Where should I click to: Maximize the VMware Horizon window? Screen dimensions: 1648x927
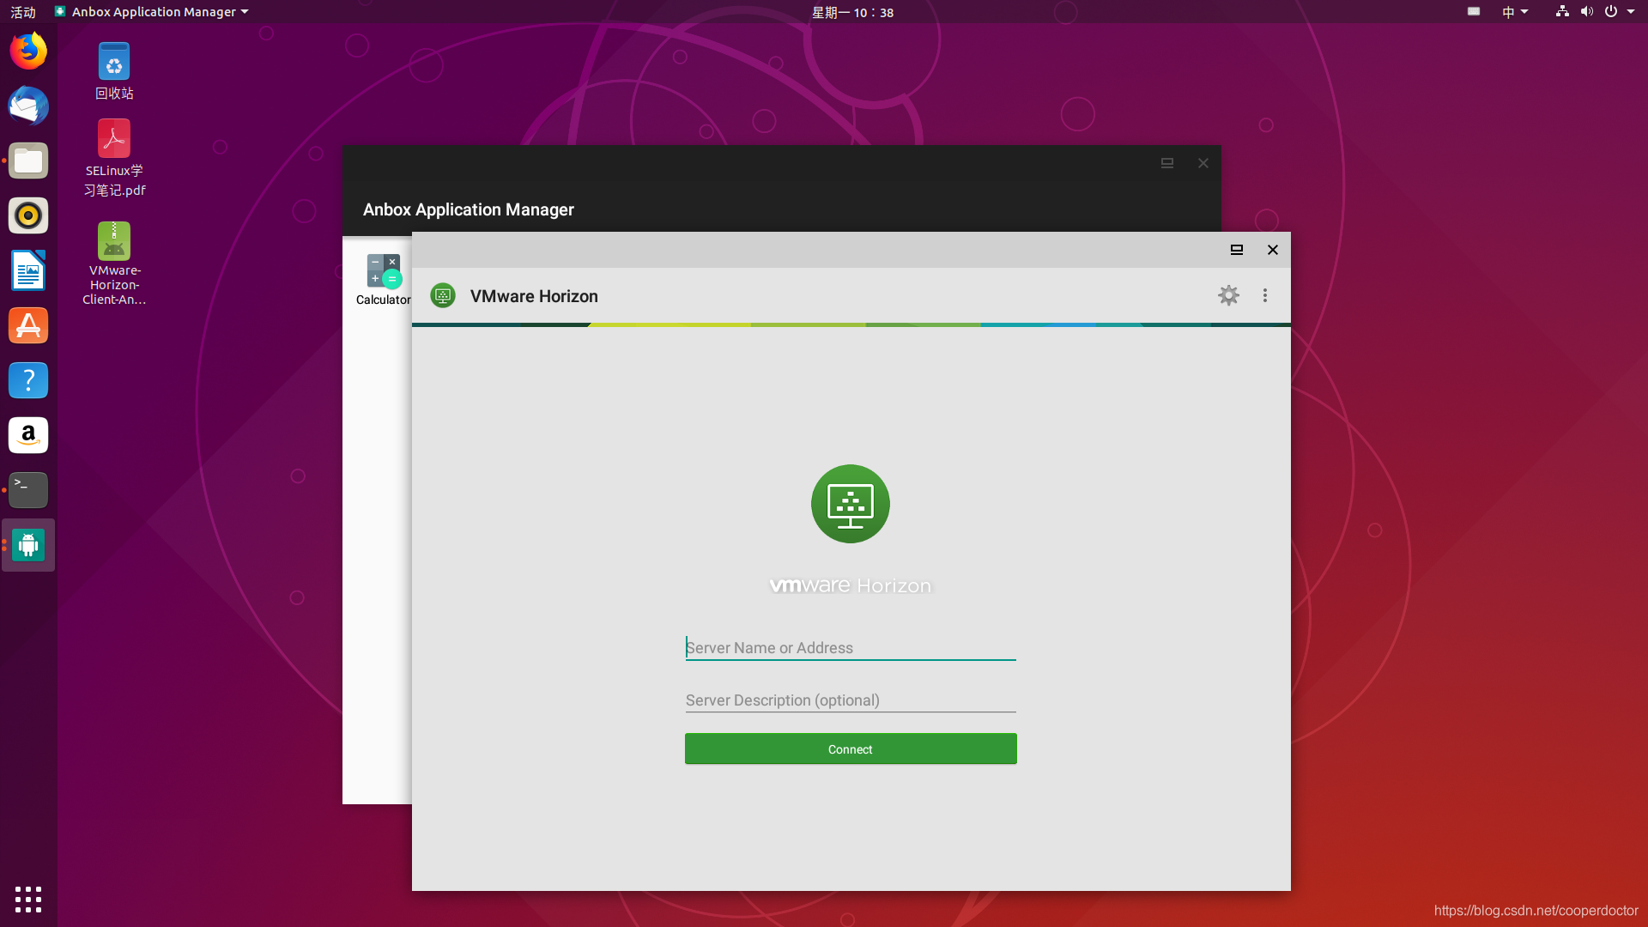pos(1236,250)
